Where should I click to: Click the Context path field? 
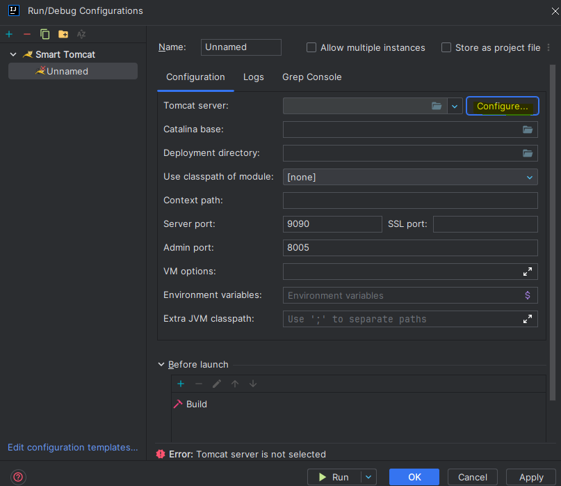[410, 201]
